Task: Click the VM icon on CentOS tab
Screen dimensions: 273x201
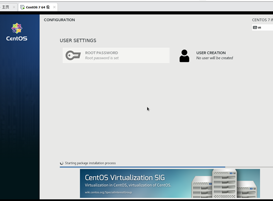Action: pyautogui.click(x=23, y=7)
